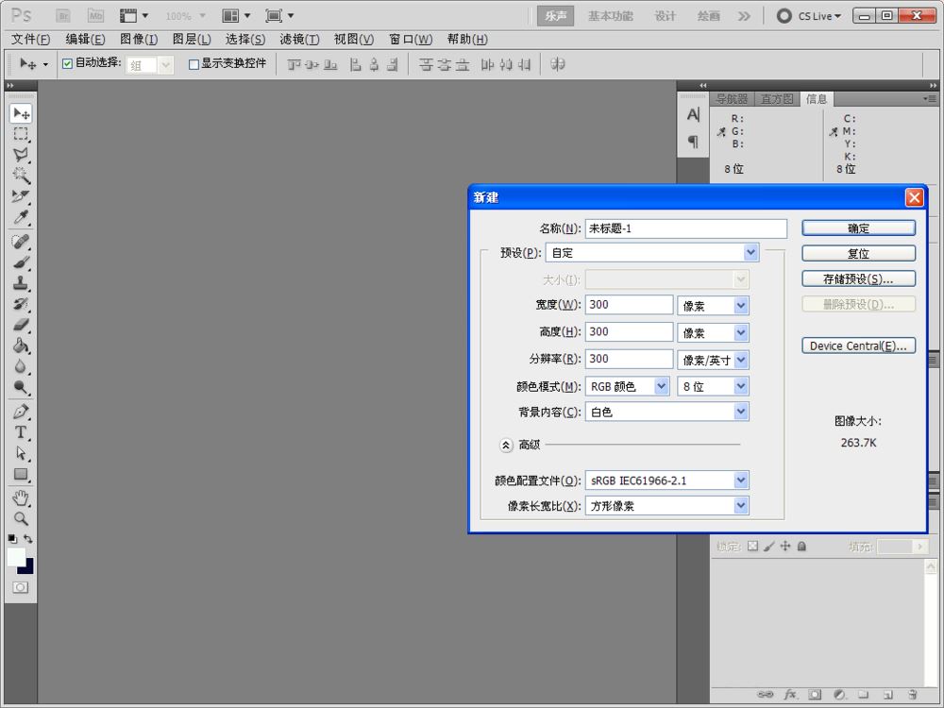The height and width of the screenshot is (708, 944).
Task: Open the CS Live menu button
Action: (x=809, y=16)
